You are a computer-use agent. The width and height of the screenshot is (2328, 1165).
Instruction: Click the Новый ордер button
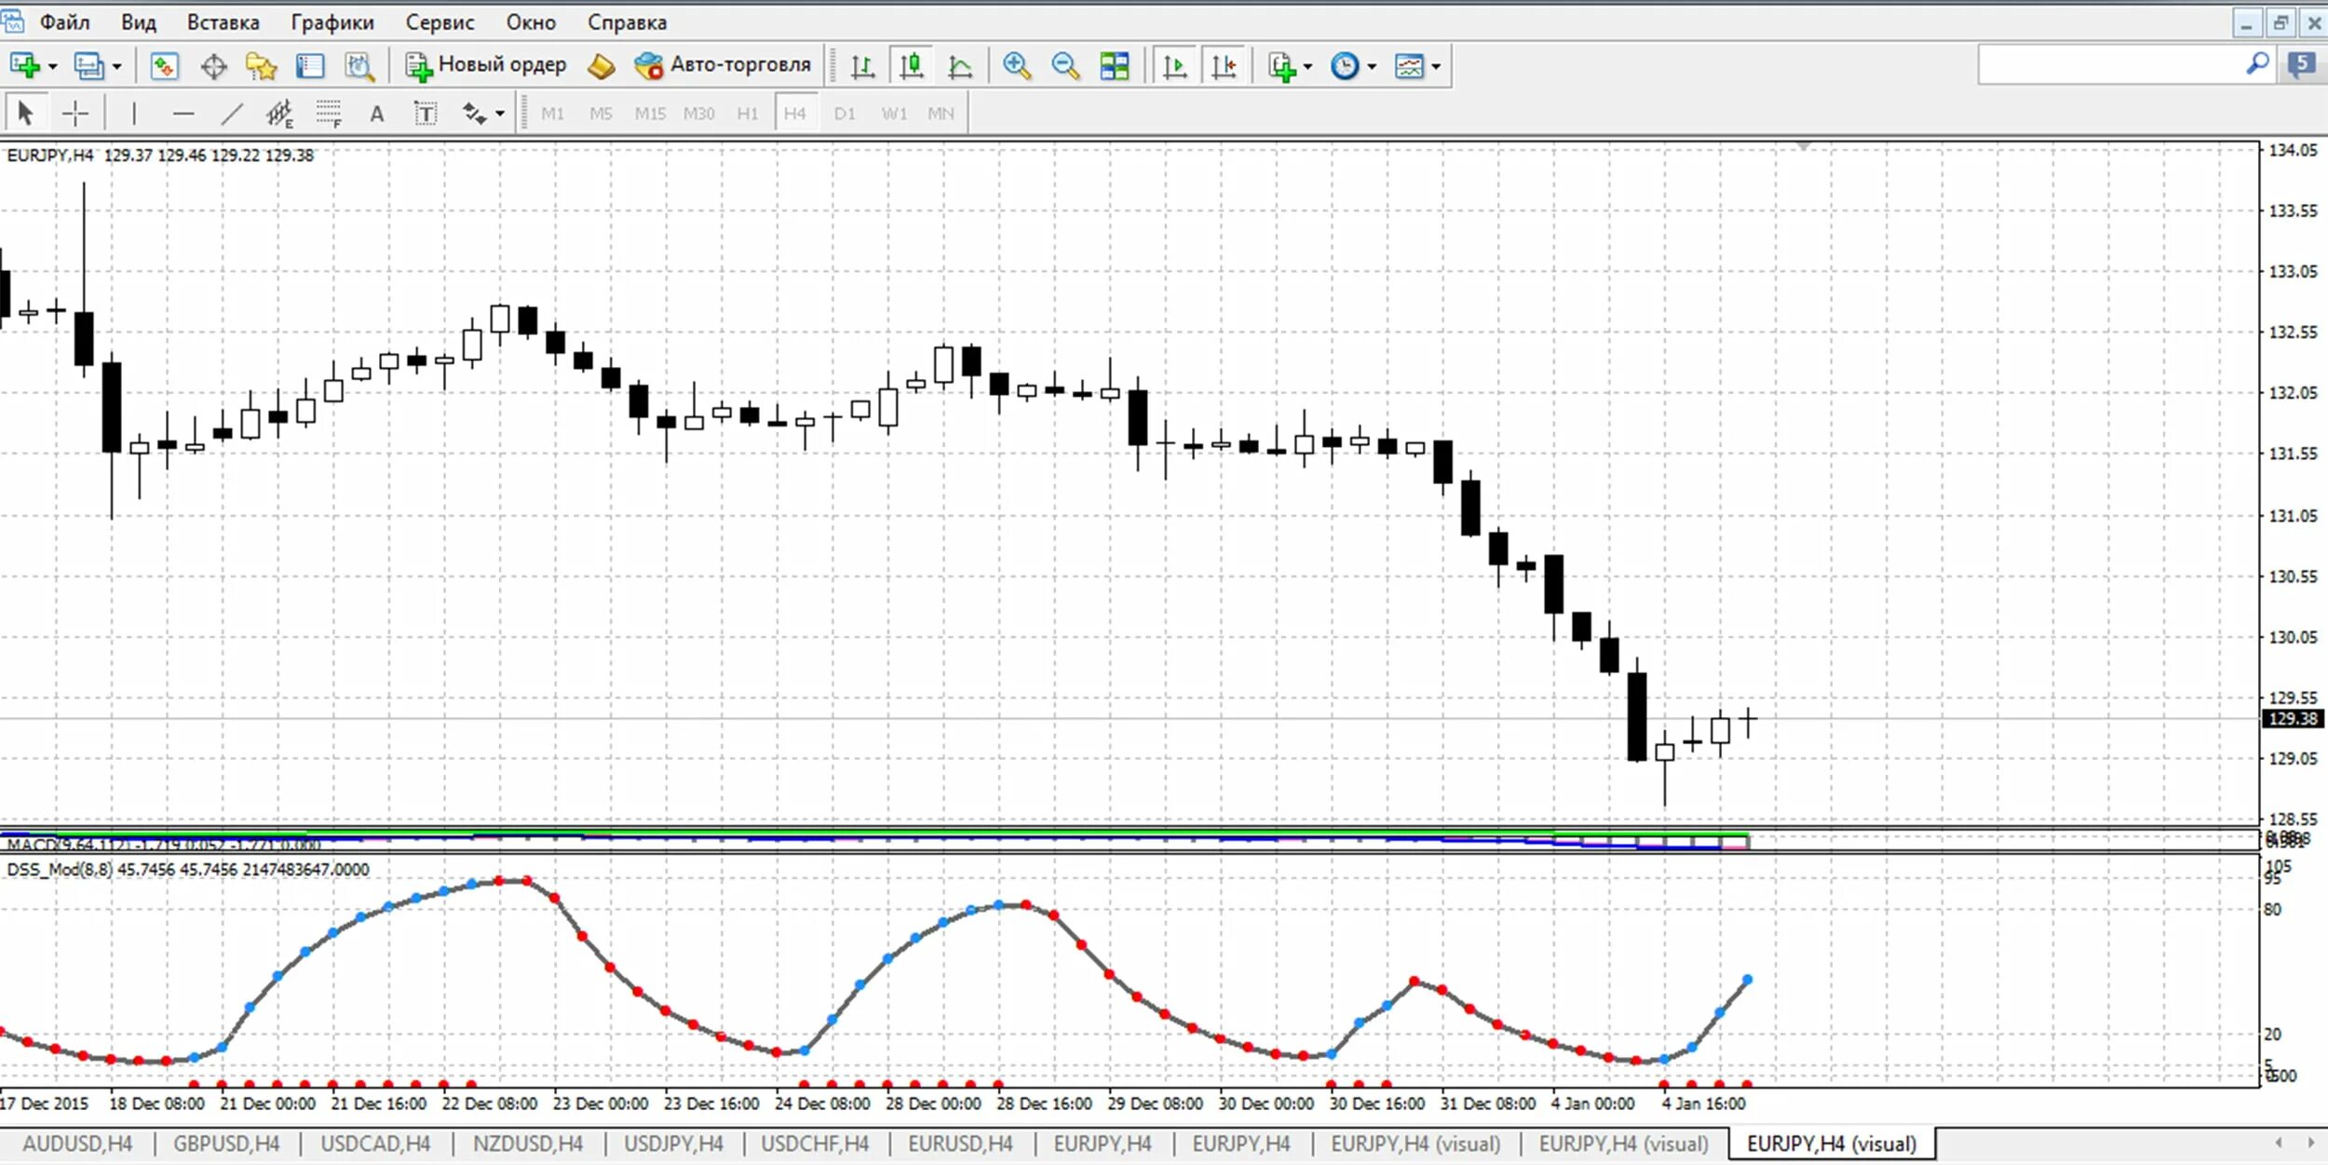(x=486, y=65)
